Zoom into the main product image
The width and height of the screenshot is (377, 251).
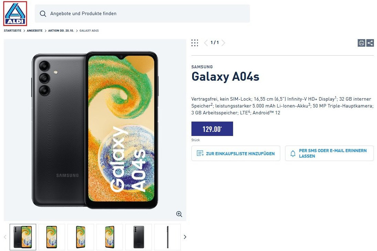179,214
